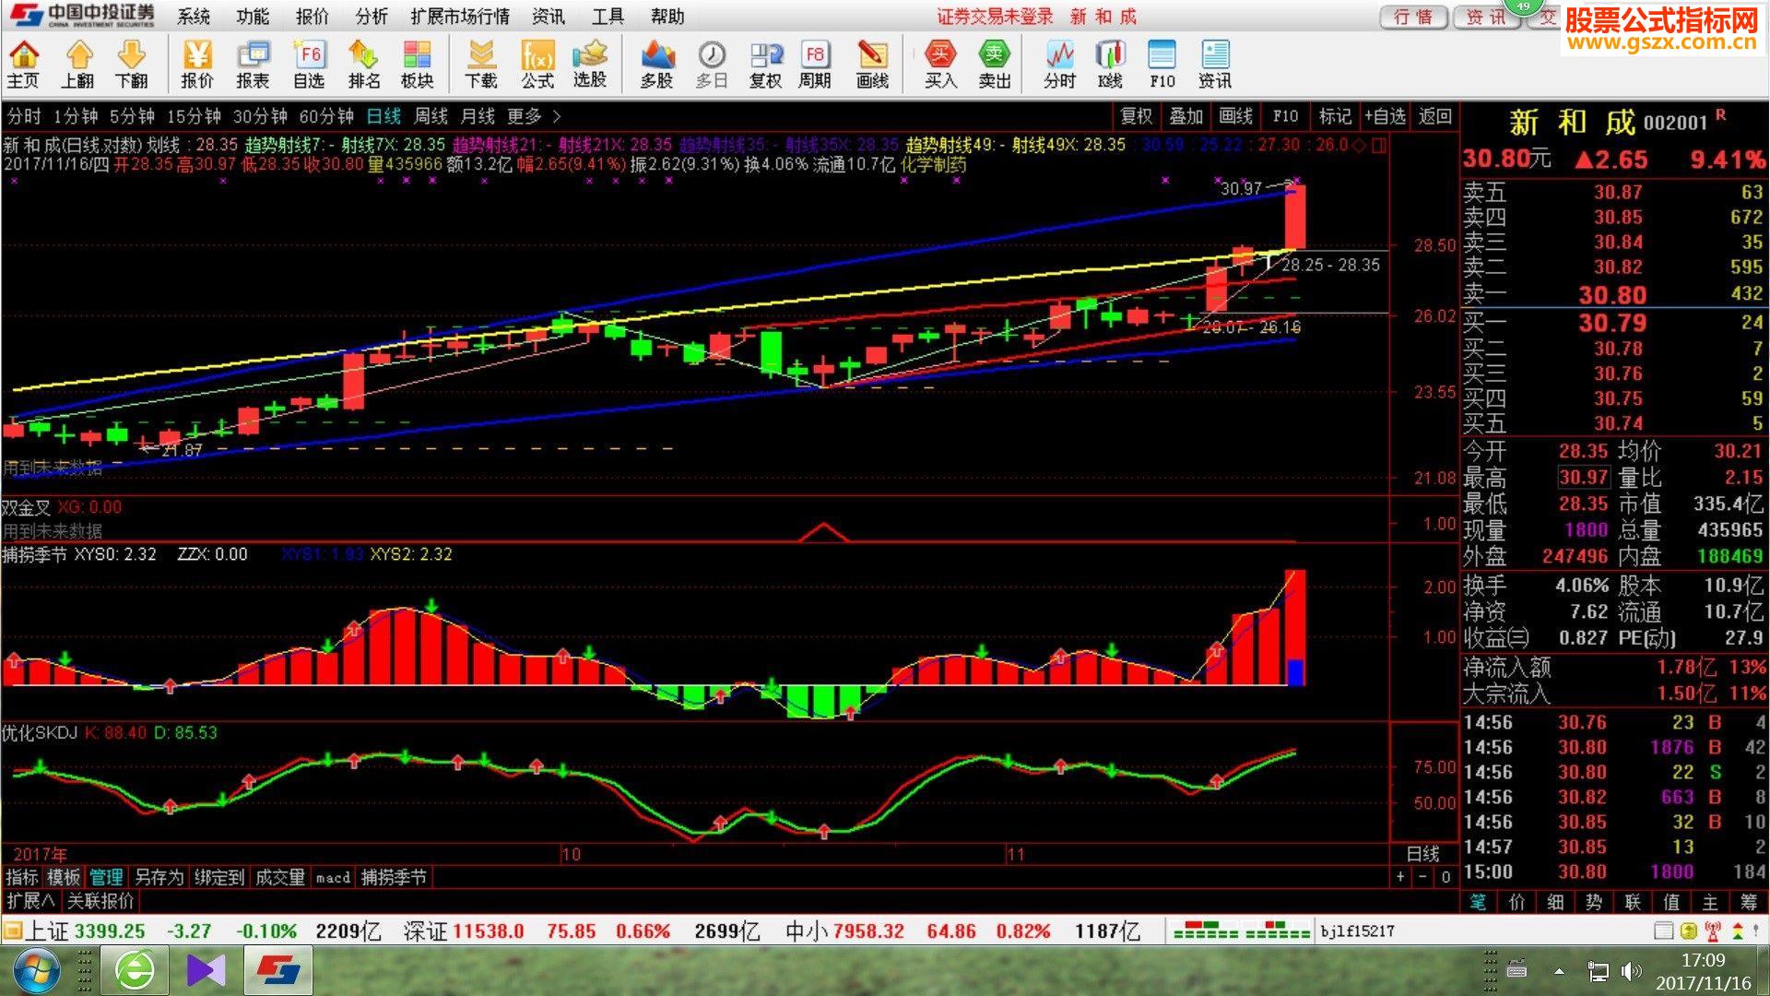Viewport: 1770px width, 996px height.
Task: Click the 买入 buy icon
Action: pyautogui.click(x=940, y=65)
